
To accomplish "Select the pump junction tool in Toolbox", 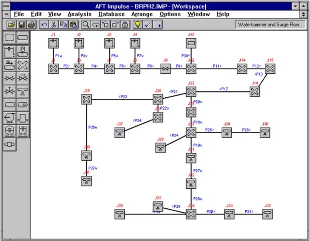I will [10, 118].
